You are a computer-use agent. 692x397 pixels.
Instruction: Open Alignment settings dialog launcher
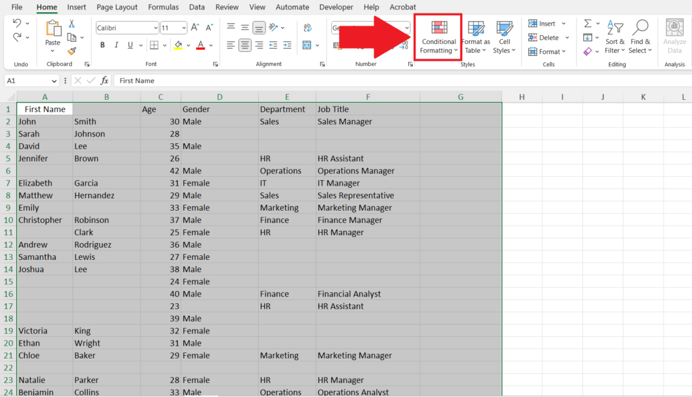click(322, 64)
